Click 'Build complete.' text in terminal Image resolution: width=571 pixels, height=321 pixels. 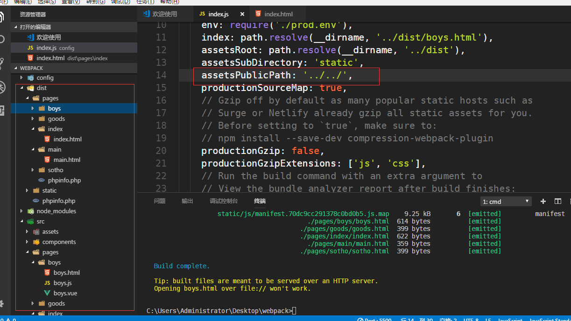(182, 266)
